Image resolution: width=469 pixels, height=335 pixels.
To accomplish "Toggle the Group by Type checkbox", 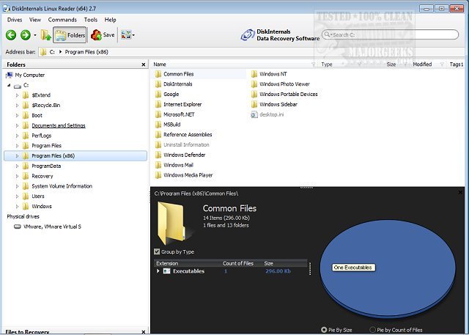I will click(x=157, y=252).
